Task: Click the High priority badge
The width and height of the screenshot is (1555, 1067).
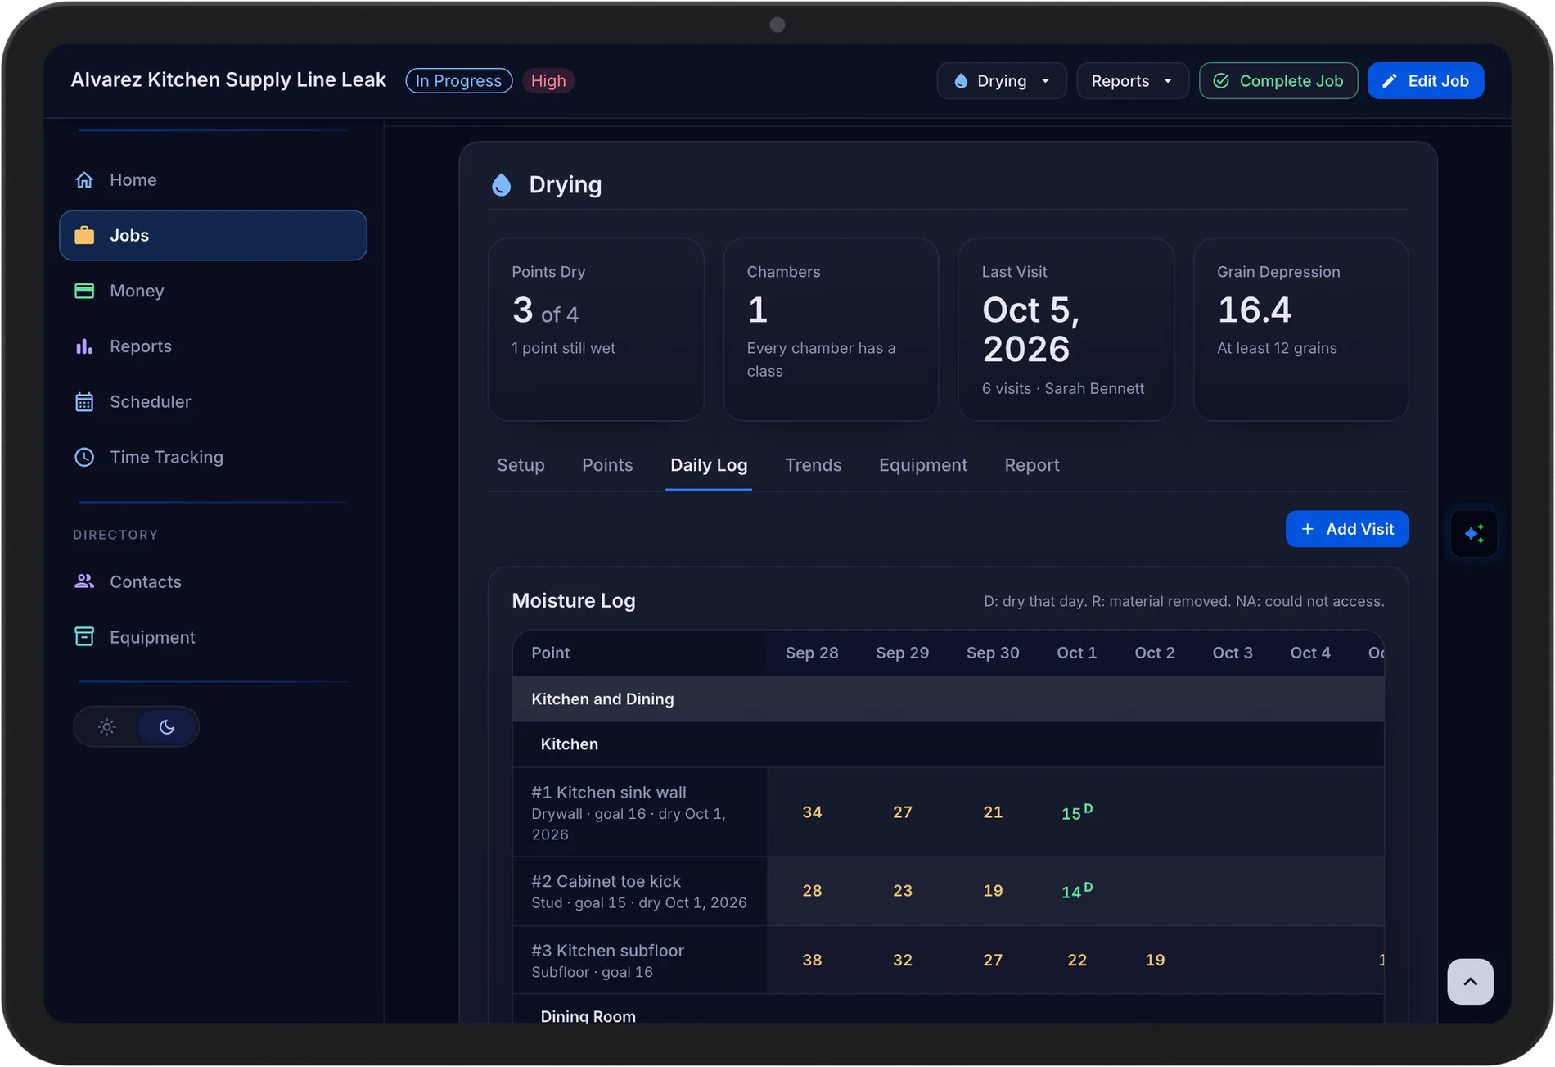Action: [548, 81]
